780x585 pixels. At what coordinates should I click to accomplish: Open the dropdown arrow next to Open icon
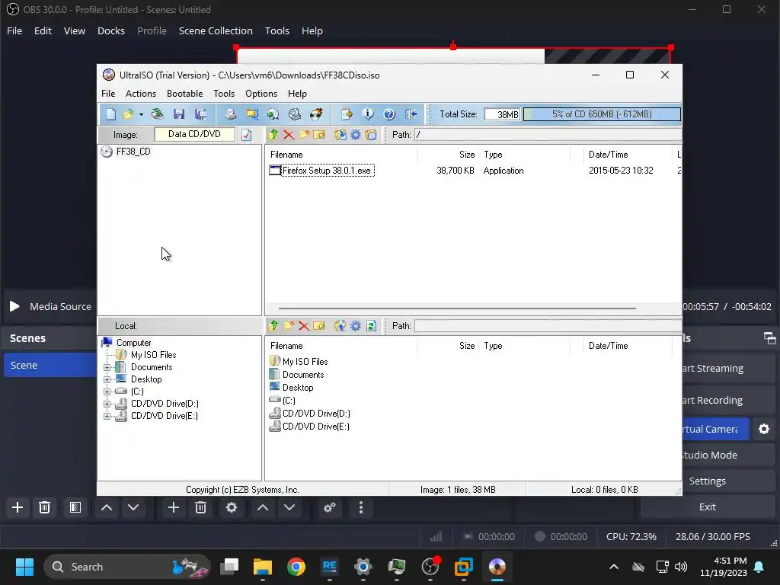(x=141, y=115)
